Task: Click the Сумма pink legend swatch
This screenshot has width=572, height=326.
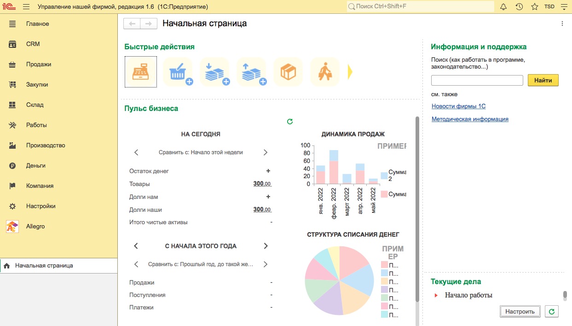Action: (x=384, y=194)
